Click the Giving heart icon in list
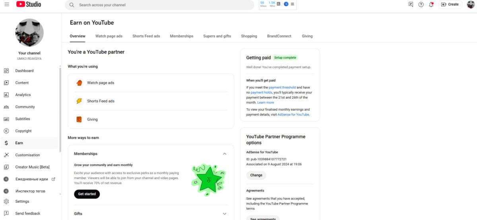The height and width of the screenshot is (220, 477). [x=79, y=119]
